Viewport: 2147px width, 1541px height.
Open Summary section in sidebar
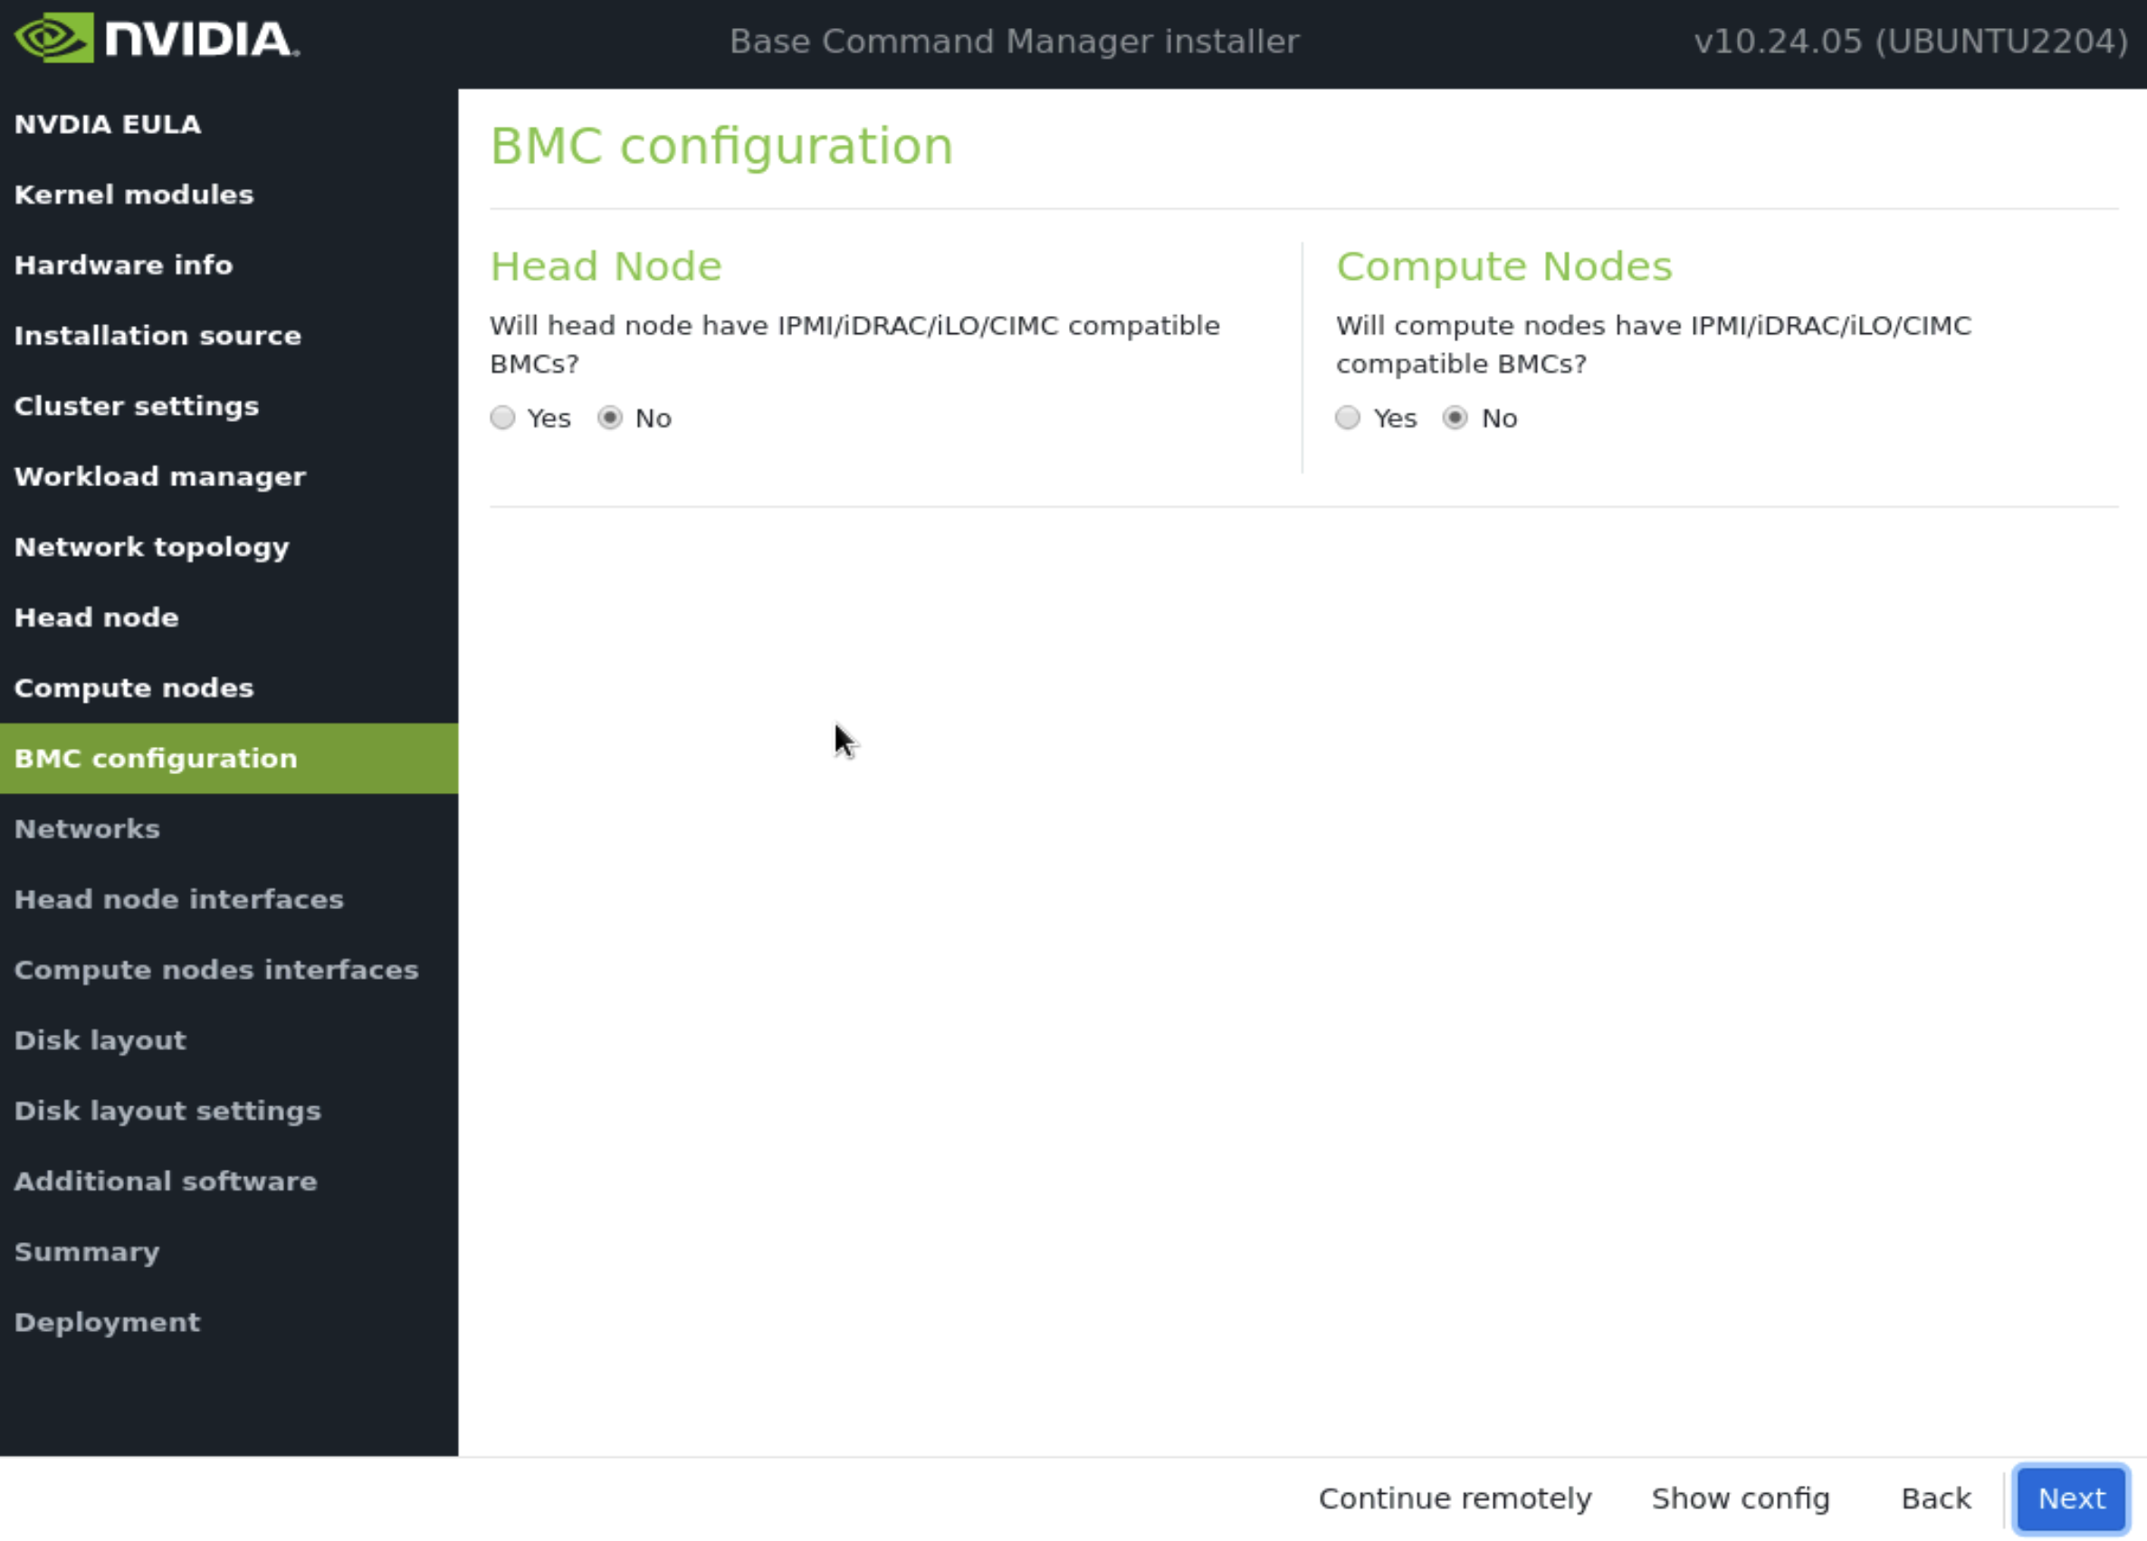(x=87, y=1250)
